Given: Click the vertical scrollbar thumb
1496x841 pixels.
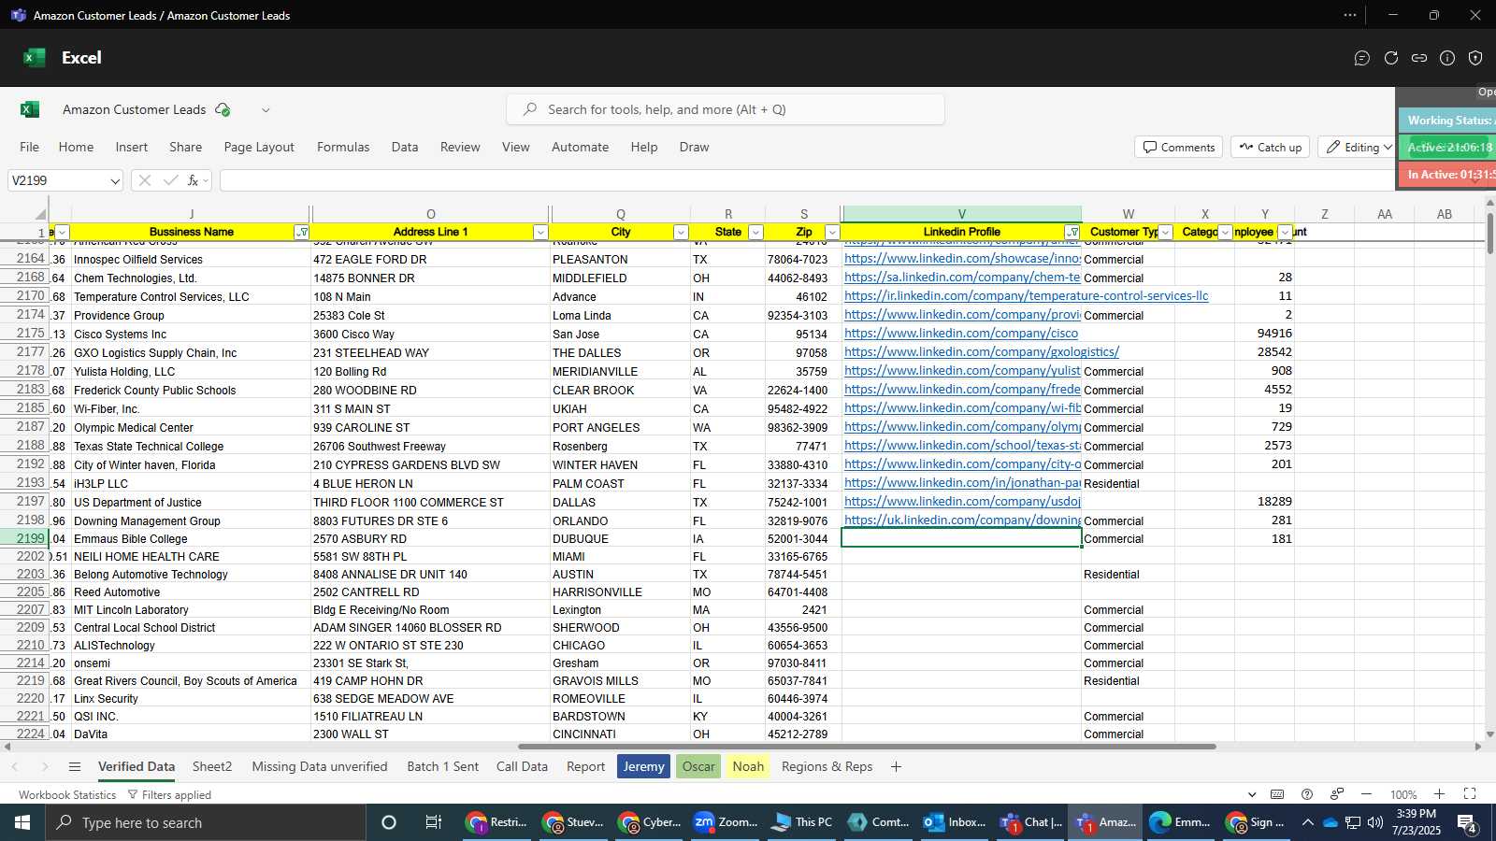Looking at the screenshot, I should [1489, 235].
